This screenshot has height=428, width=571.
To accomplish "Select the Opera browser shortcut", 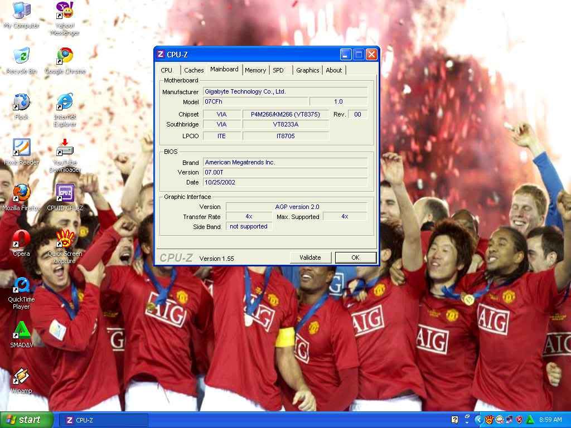I will [x=21, y=244].
